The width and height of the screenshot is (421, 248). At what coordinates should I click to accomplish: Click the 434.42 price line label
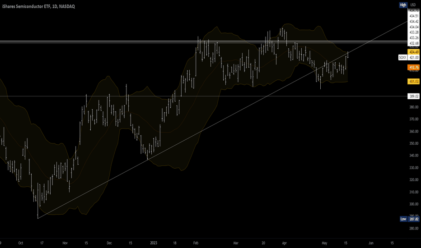(x=414, y=21)
